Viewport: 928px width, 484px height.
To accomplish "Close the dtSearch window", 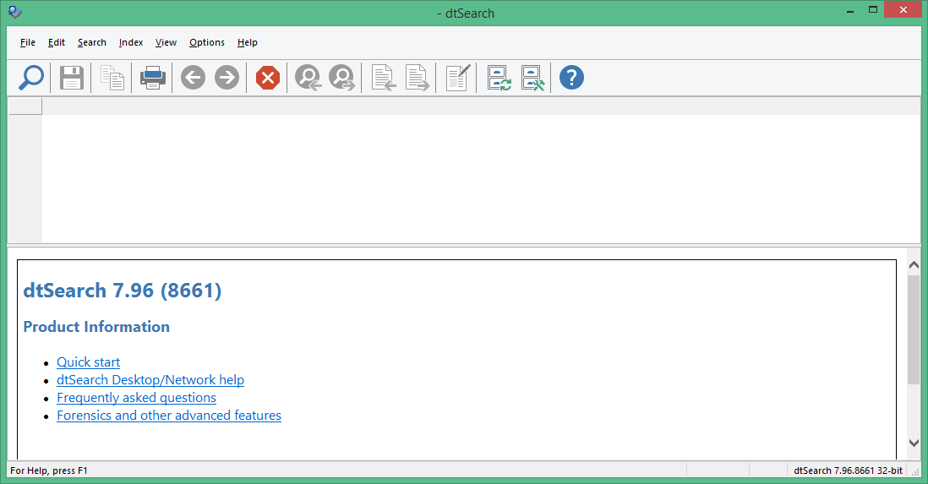I will click(903, 10).
